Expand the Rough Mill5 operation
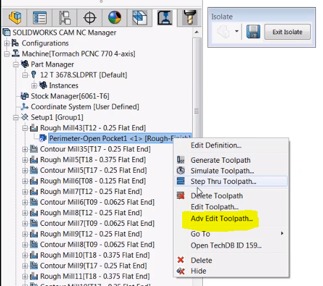 point(25,160)
